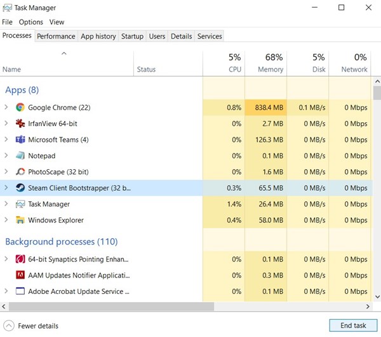Click Steam's 65.5 MB memory value
Image resolution: width=381 pixels, height=337 pixels.
tap(271, 188)
